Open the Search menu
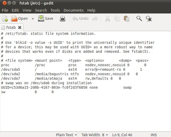The image size is (171, 137). pyautogui.click(x=41, y=10)
